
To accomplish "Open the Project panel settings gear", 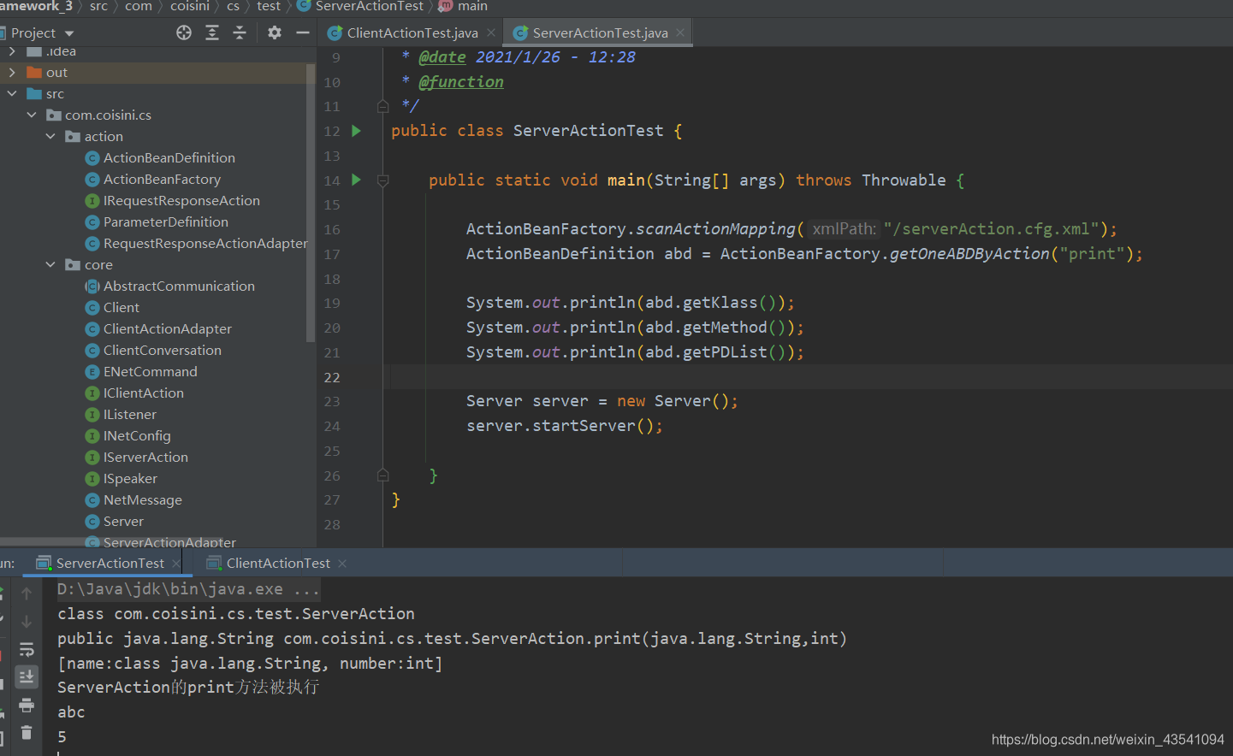I will click(274, 32).
